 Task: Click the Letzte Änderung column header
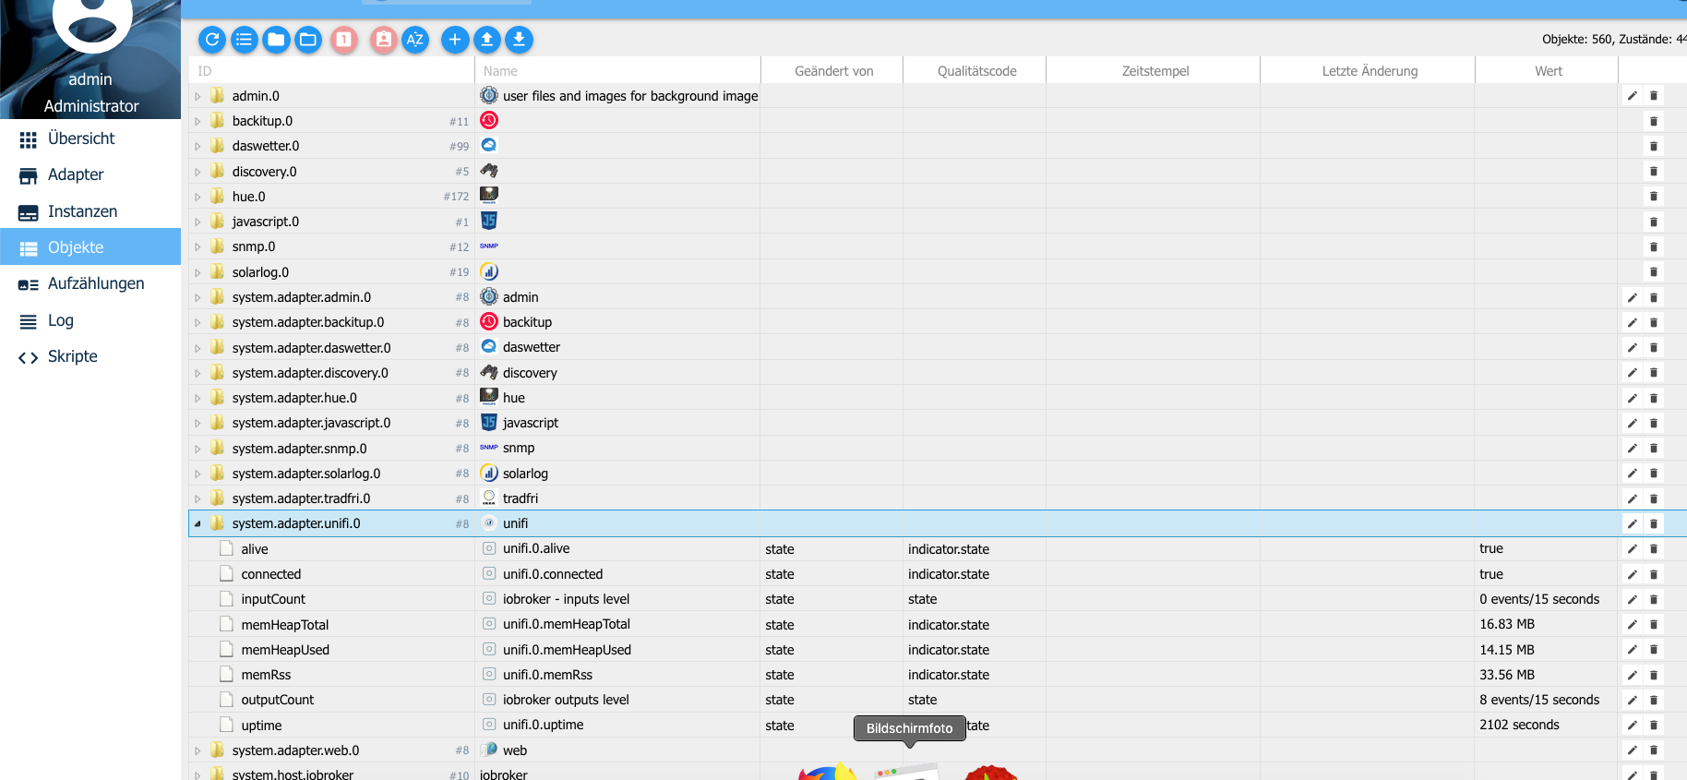[x=1370, y=71]
